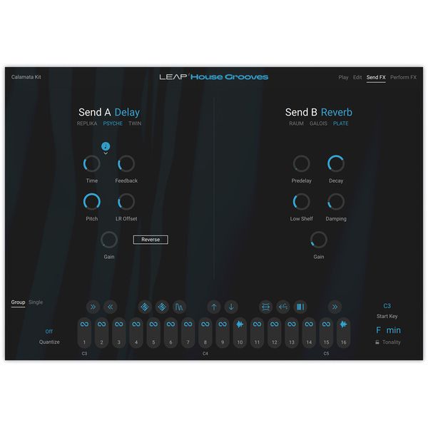Click the one-shot burst icon on pad 10
The width and height of the screenshot is (428, 428).
240,325
